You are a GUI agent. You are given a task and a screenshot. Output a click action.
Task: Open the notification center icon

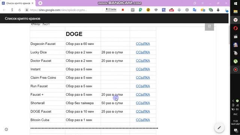coord(235,130)
